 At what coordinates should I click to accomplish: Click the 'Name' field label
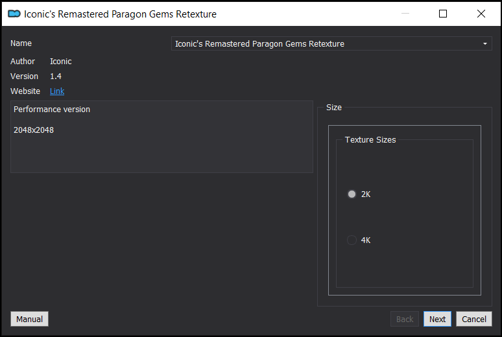pos(21,43)
